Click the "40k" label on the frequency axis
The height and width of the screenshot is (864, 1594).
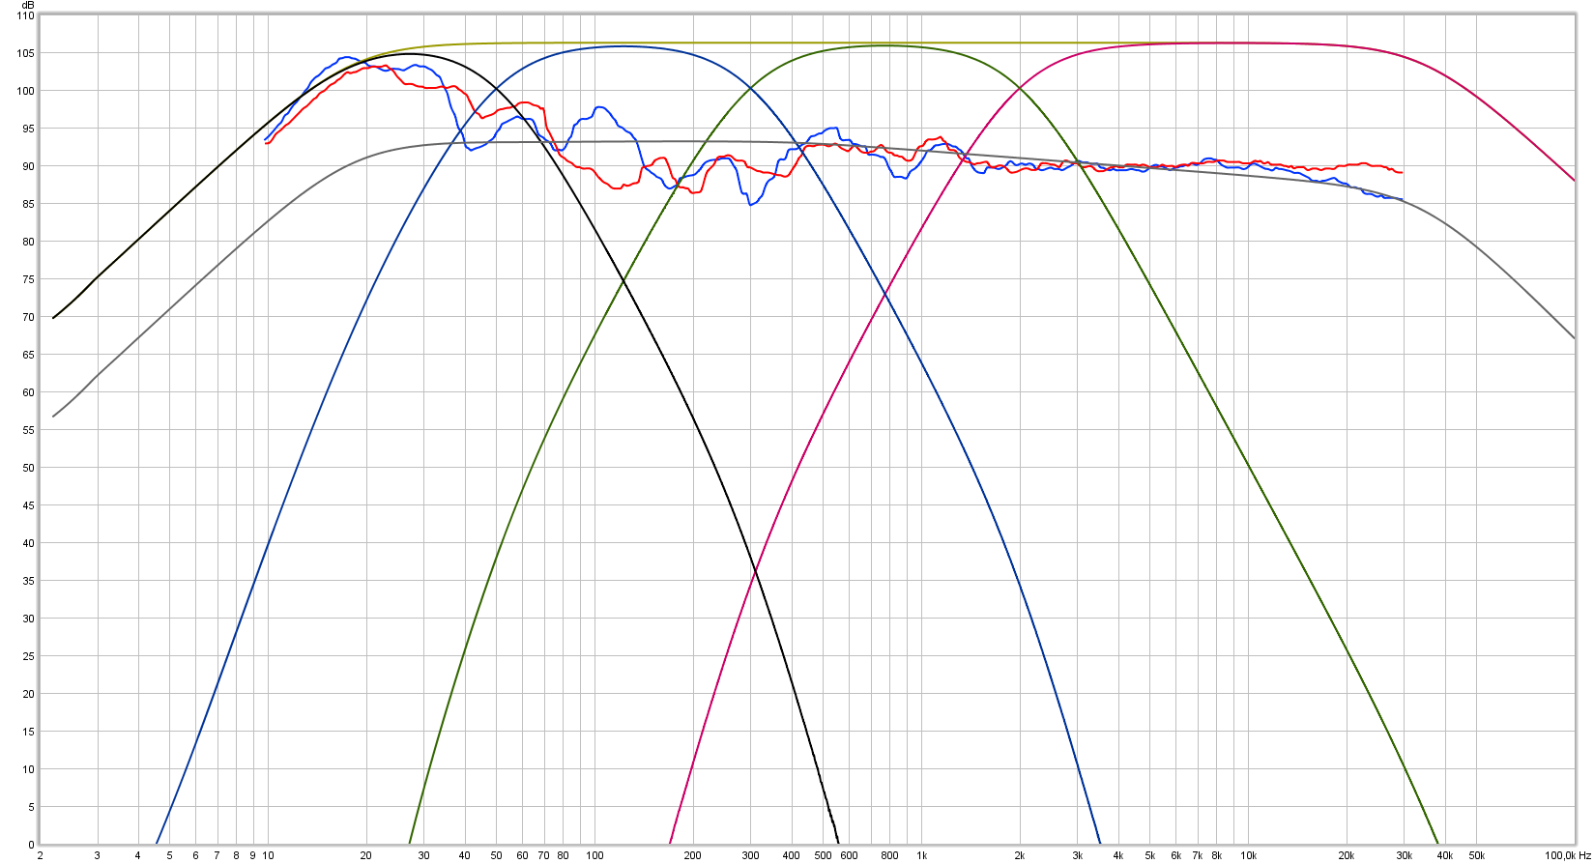(x=1444, y=855)
